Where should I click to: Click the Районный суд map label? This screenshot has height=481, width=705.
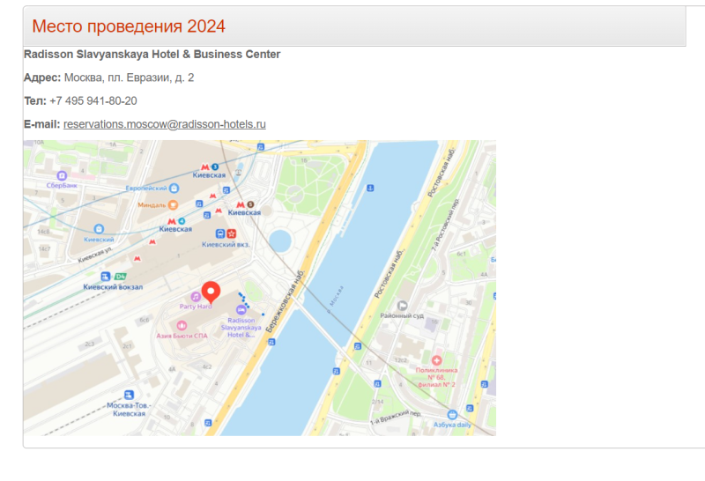click(402, 315)
